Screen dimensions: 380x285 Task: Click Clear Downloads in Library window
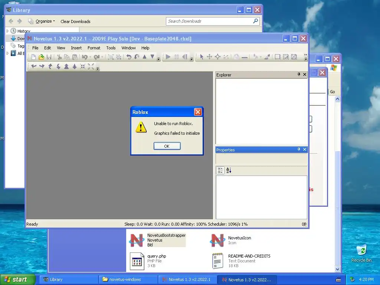pyautogui.click(x=75, y=22)
